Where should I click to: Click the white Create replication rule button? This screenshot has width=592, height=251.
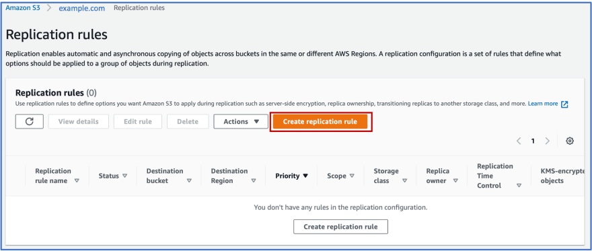point(340,227)
